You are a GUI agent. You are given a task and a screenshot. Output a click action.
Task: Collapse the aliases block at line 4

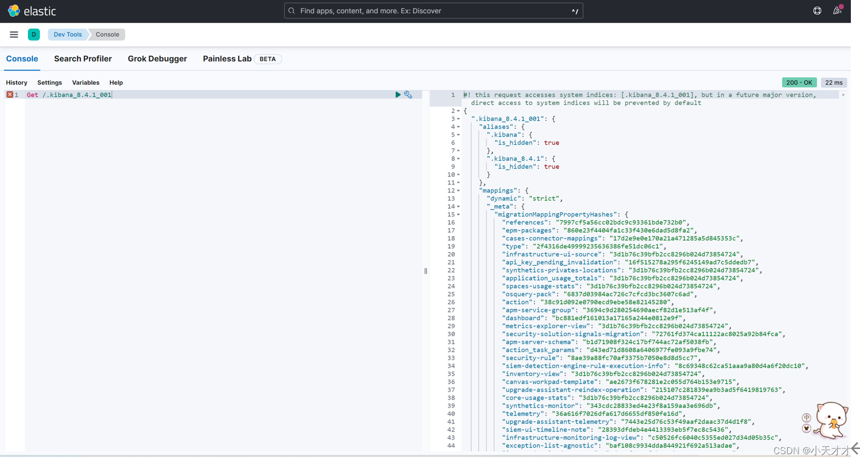[x=458, y=127]
